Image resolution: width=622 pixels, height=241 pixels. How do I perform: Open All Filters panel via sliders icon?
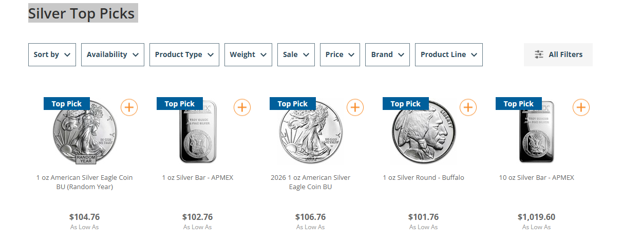539,54
